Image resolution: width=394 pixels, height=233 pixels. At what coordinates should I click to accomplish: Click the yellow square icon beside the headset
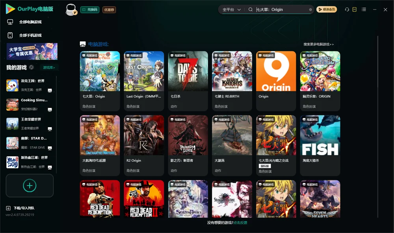(354, 9)
